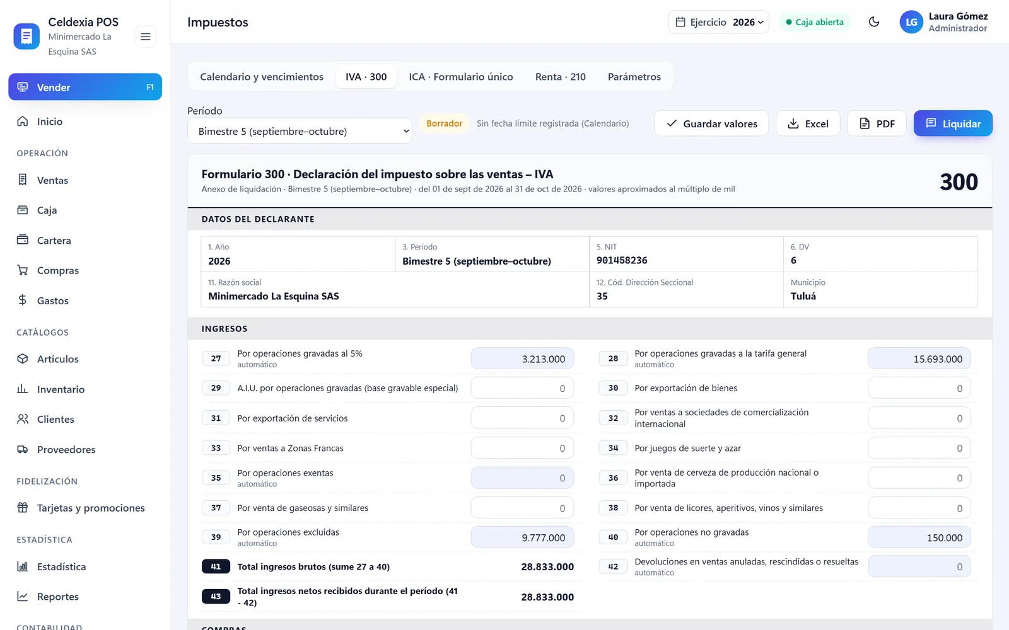Select the IVA · 300 tab
Viewport: 1009px width, 630px height.
point(366,77)
